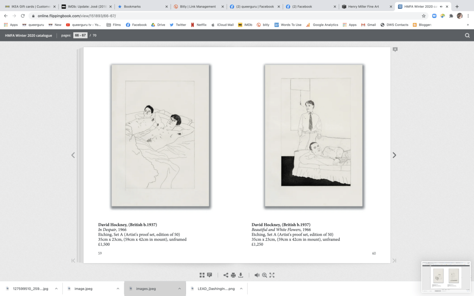Expand options for images.jpeg download
The image size is (474, 296).
[179, 289]
